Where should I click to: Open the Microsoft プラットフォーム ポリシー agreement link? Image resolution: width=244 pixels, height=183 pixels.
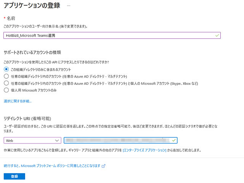[x=52, y=166]
